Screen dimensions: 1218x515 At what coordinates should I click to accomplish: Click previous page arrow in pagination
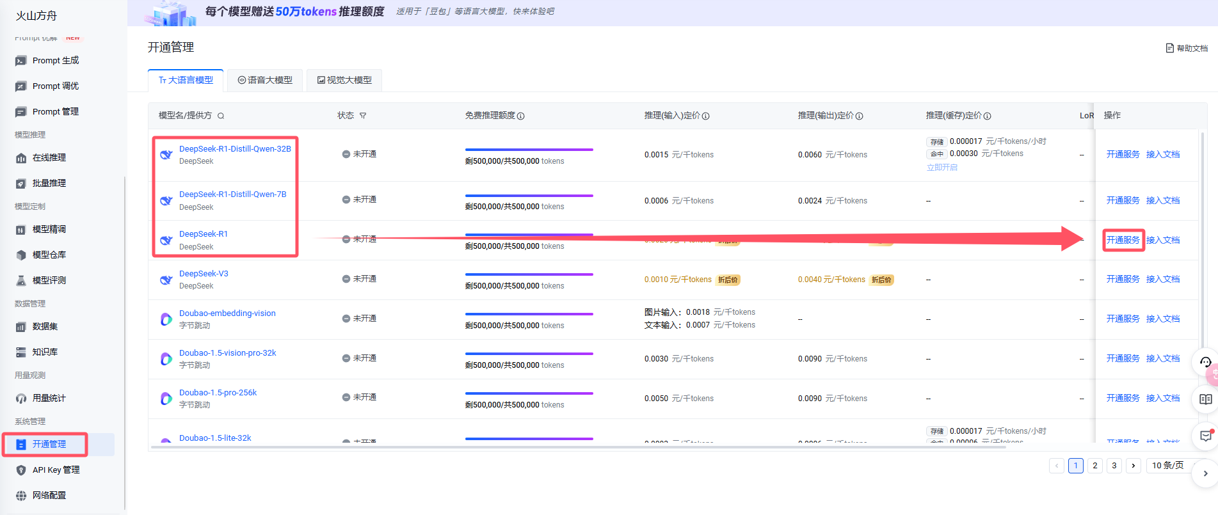pos(1057,465)
